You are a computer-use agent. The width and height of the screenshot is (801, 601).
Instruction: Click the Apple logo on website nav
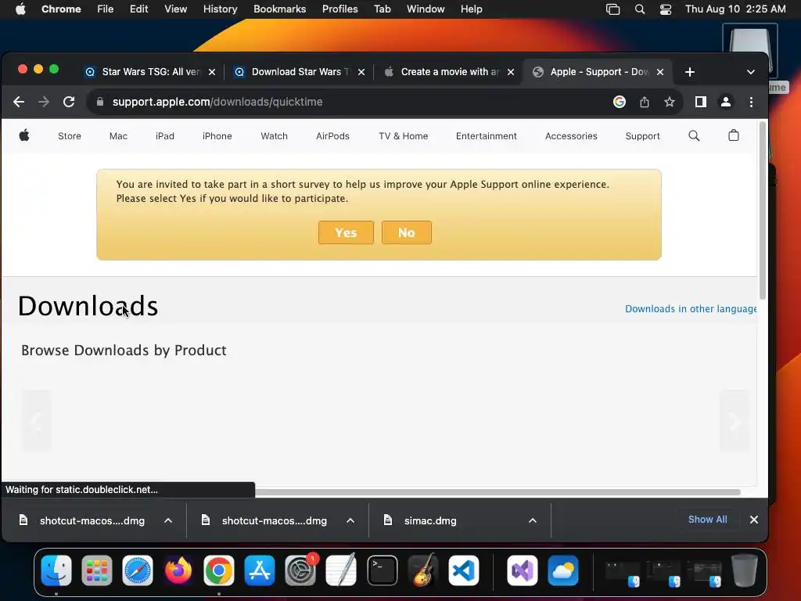(x=24, y=135)
